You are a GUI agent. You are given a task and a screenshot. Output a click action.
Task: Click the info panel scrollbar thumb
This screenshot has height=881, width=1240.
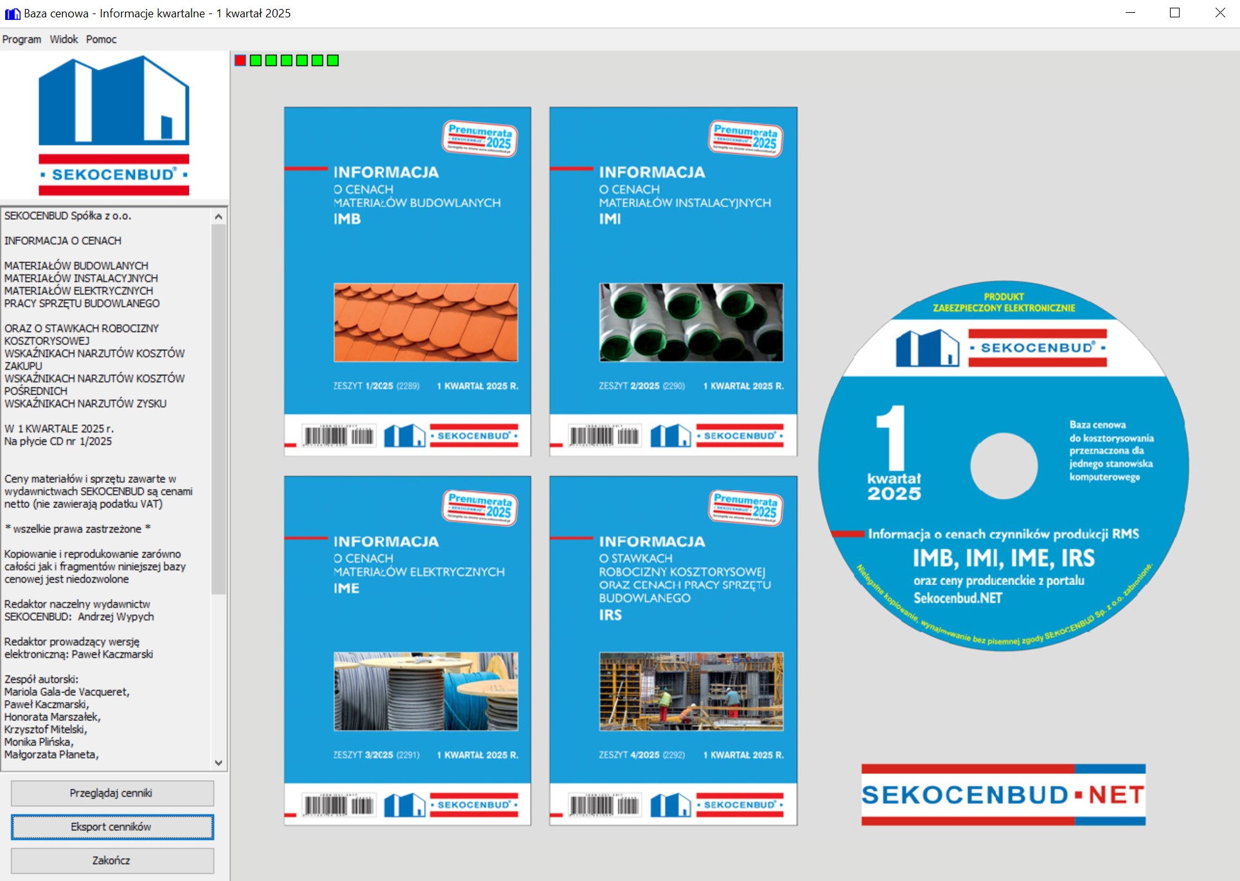(x=218, y=409)
